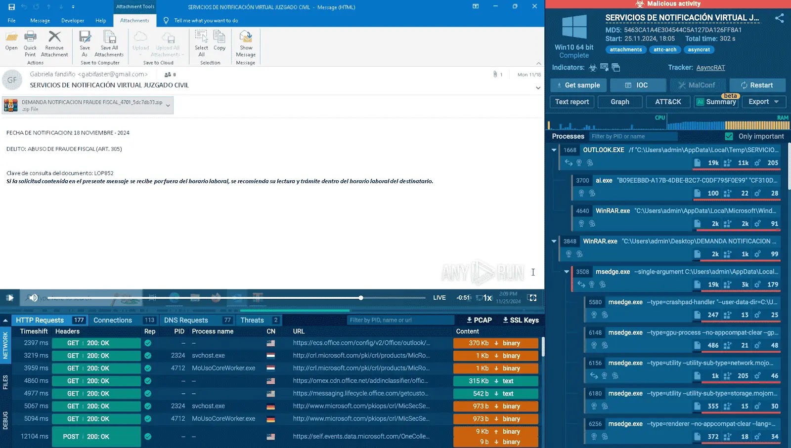Open network connections icon under OUTLOOK.EXE process
This screenshot has height=448, width=791.
(x=568, y=163)
